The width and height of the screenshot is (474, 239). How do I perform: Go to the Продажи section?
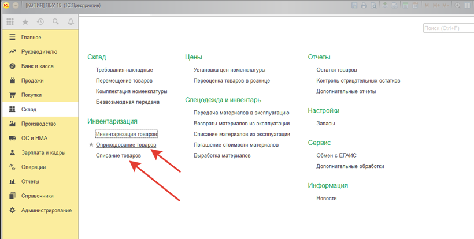[x=32, y=81]
